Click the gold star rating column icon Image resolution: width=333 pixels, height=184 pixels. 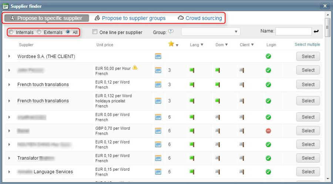(x=171, y=44)
